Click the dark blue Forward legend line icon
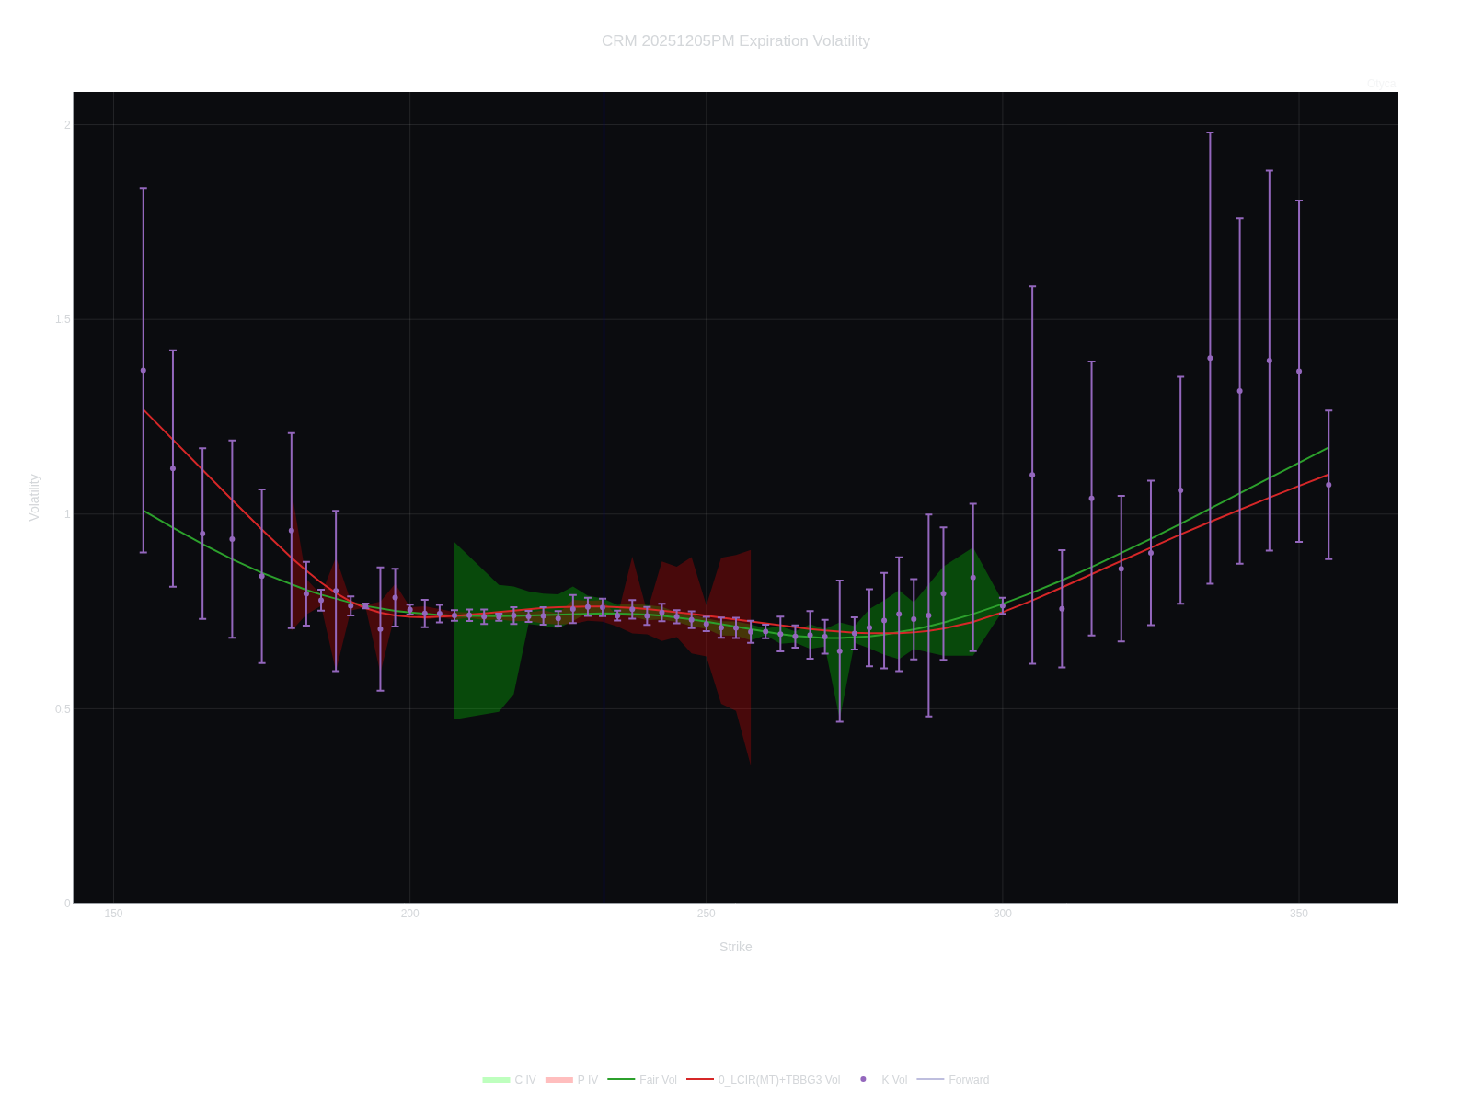 coord(929,1079)
